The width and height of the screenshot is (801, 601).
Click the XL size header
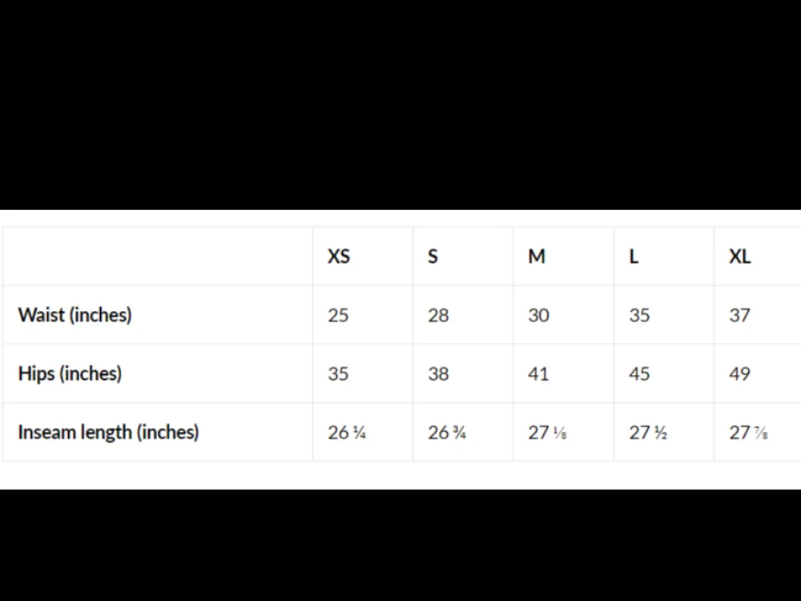pyautogui.click(x=739, y=256)
